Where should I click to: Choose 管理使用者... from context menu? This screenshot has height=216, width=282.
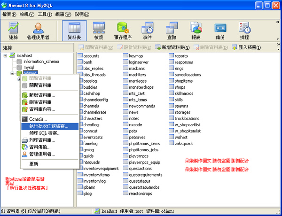coord(50,154)
